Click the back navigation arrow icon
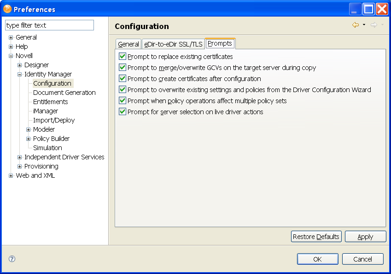391x274 pixels. pyautogui.click(x=355, y=25)
